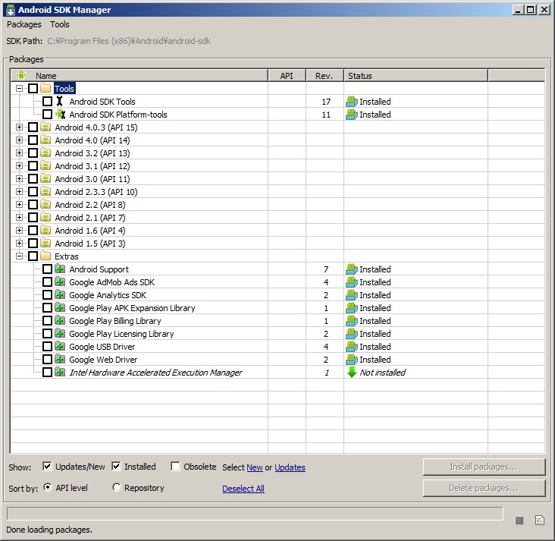Click the installed status icon for Google Play Billing Library
Image resolution: width=555 pixels, height=541 pixels.
click(x=352, y=321)
